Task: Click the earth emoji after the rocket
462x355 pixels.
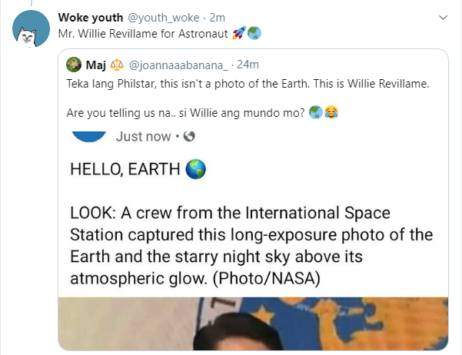Action: 254,35
